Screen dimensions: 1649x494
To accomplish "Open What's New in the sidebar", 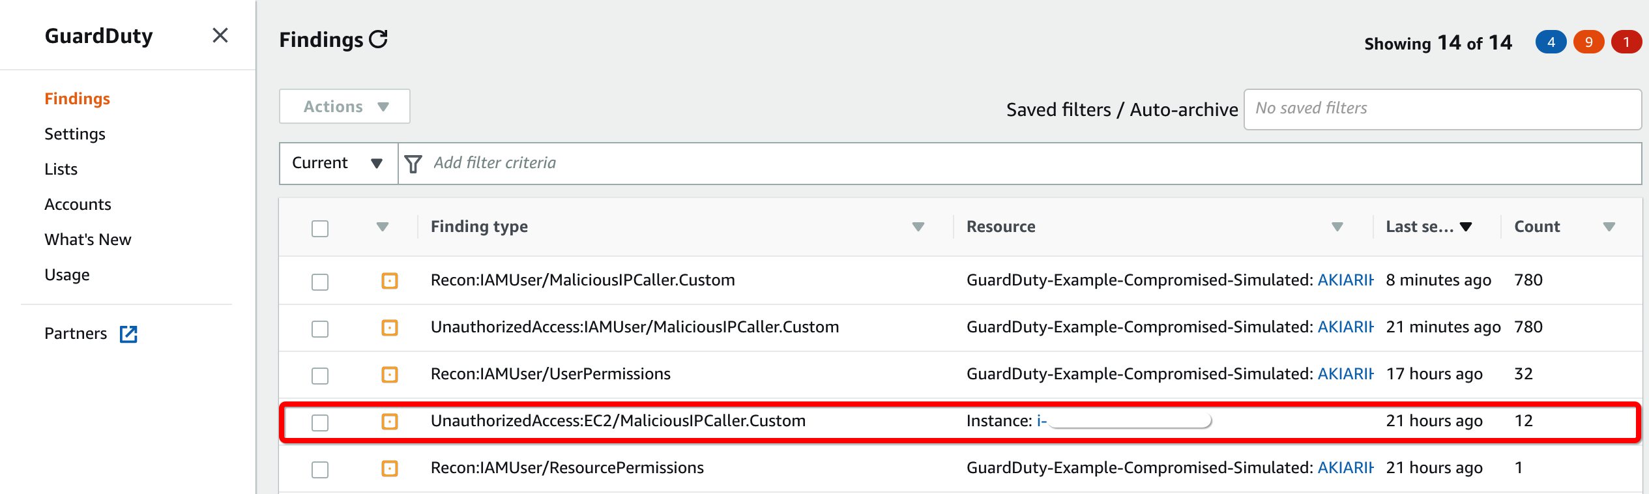I will click(88, 239).
